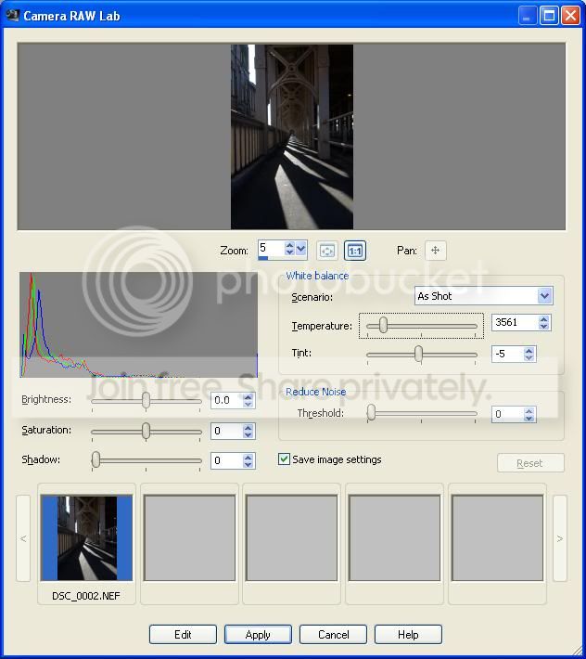
Task: Open the Zoom preset dropdown arrow
Action: point(301,249)
